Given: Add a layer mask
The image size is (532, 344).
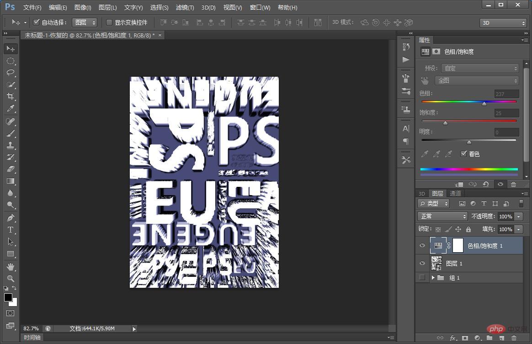Looking at the screenshot, I should (465, 338).
